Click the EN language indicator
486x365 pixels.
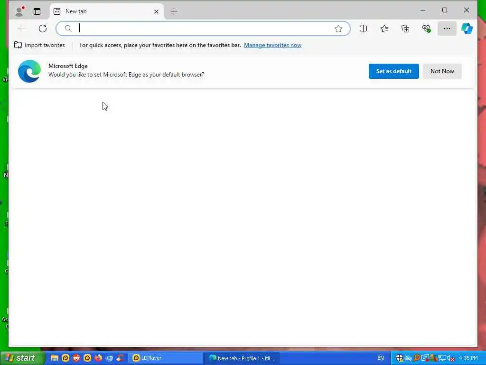[381, 358]
